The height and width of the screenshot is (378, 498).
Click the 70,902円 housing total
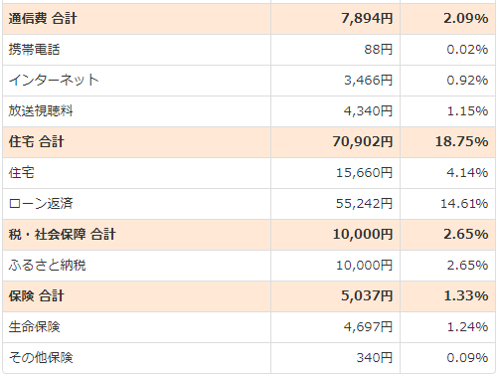tap(363, 142)
